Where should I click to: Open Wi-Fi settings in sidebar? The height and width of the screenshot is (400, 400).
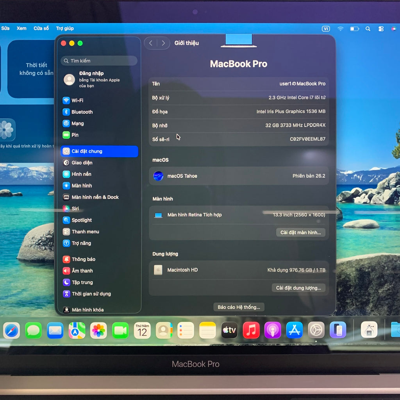click(77, 100)
